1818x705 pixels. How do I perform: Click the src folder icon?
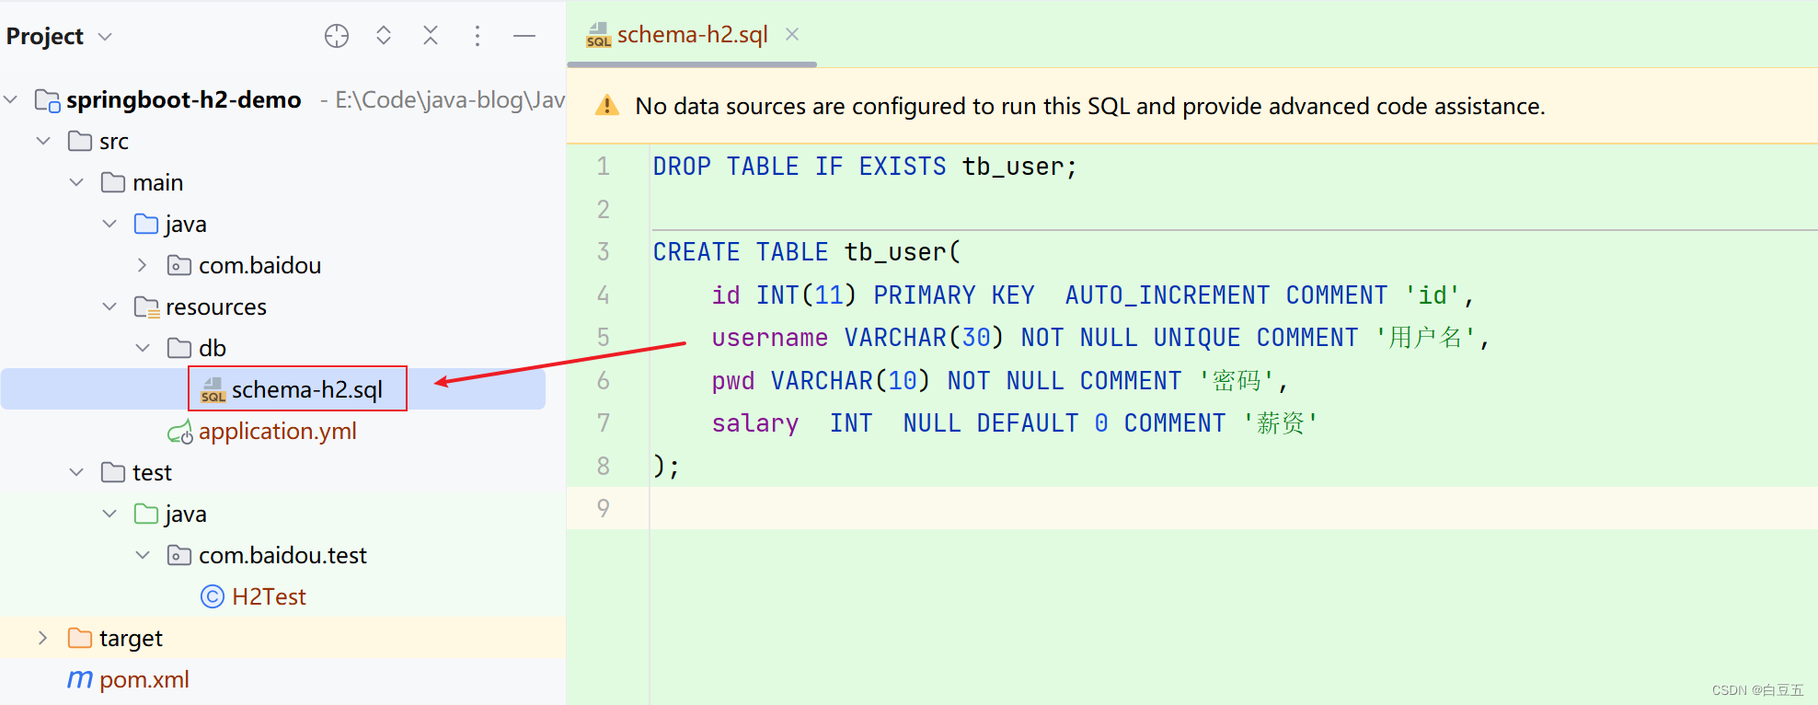(x=80, y=141)
